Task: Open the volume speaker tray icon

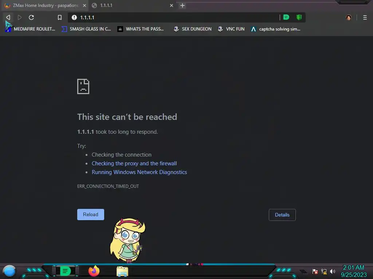Action: pos(332,271)
